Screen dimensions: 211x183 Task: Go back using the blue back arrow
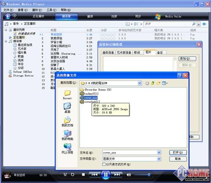click(x=8, y=16)
